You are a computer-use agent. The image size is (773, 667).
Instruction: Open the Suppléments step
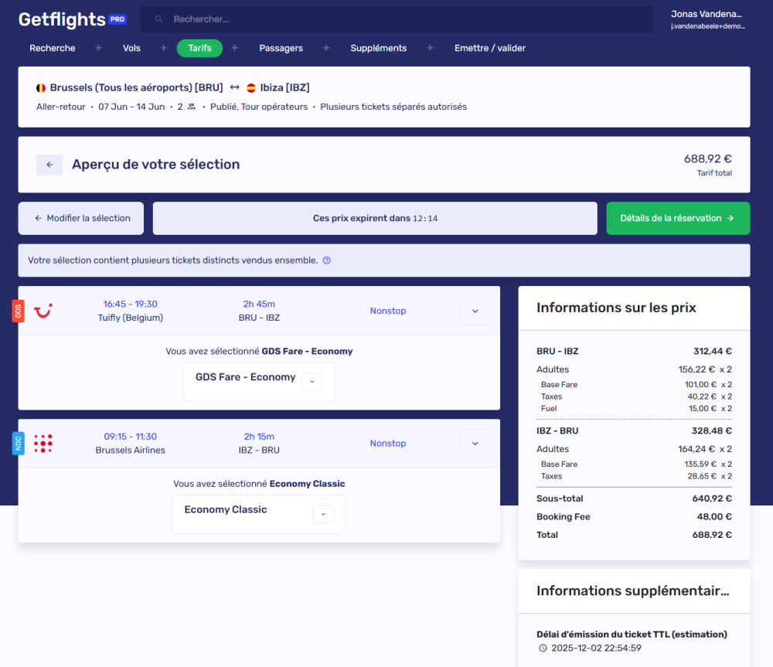coord(378,48)
